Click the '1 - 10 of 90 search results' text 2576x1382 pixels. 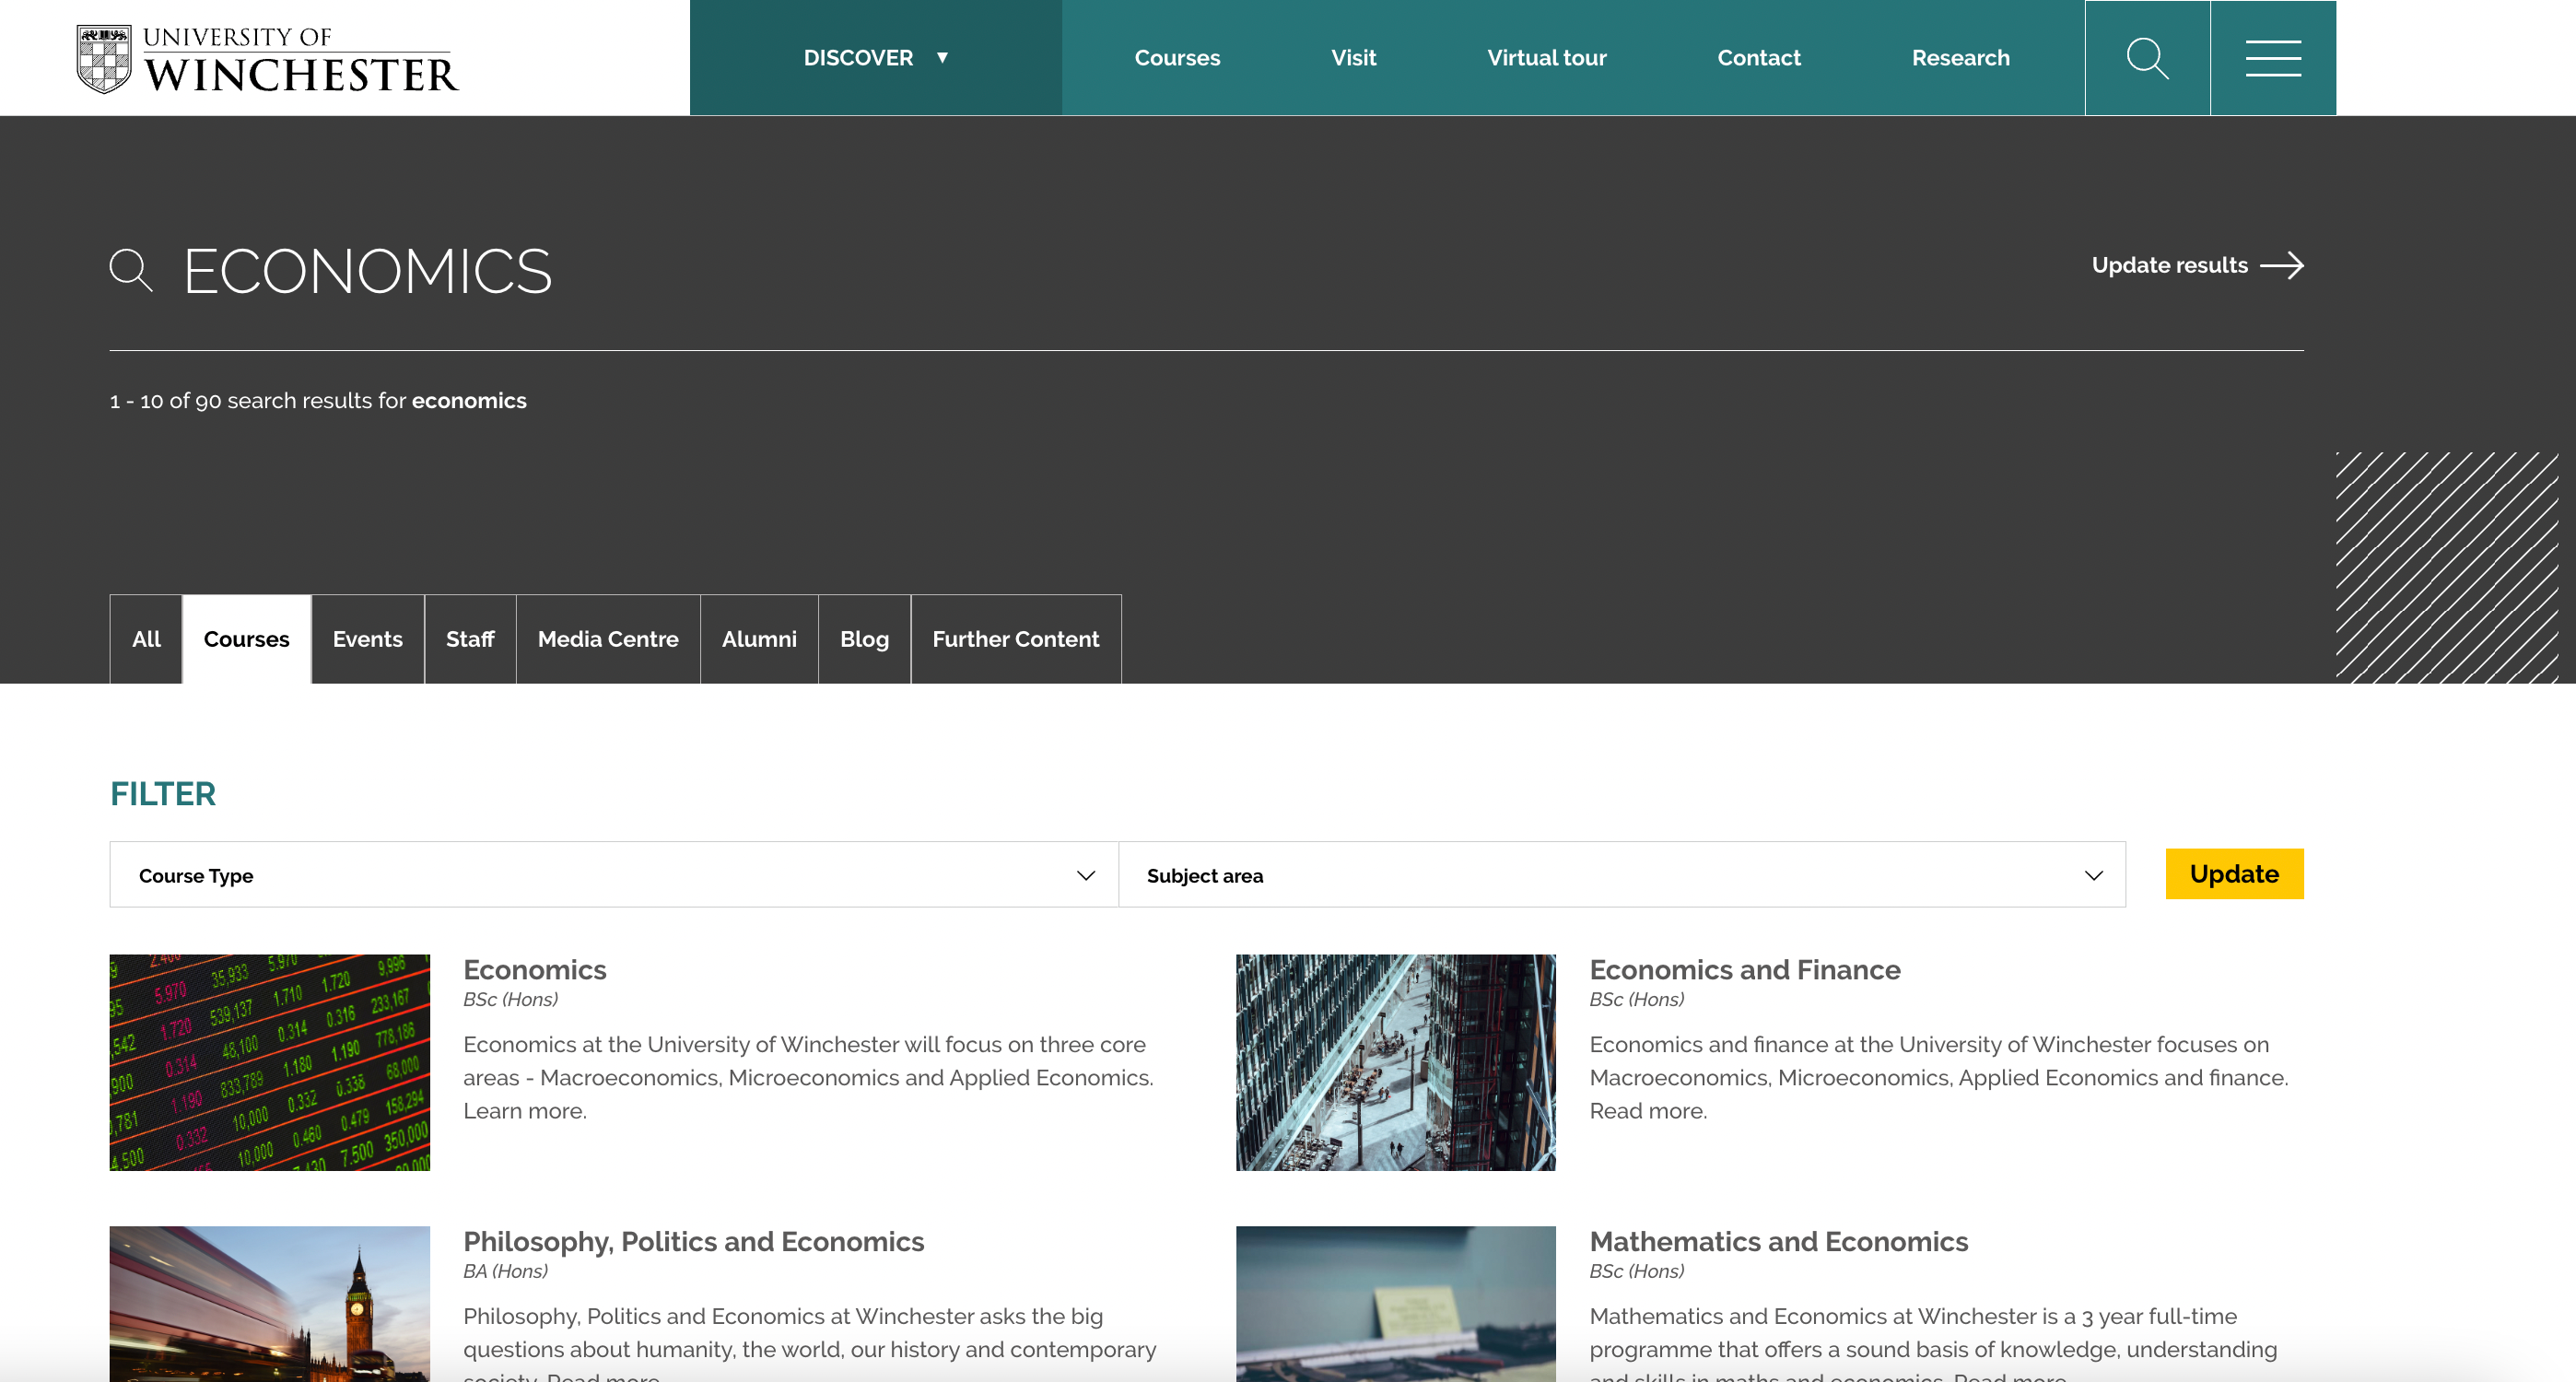tap(318, 400)
